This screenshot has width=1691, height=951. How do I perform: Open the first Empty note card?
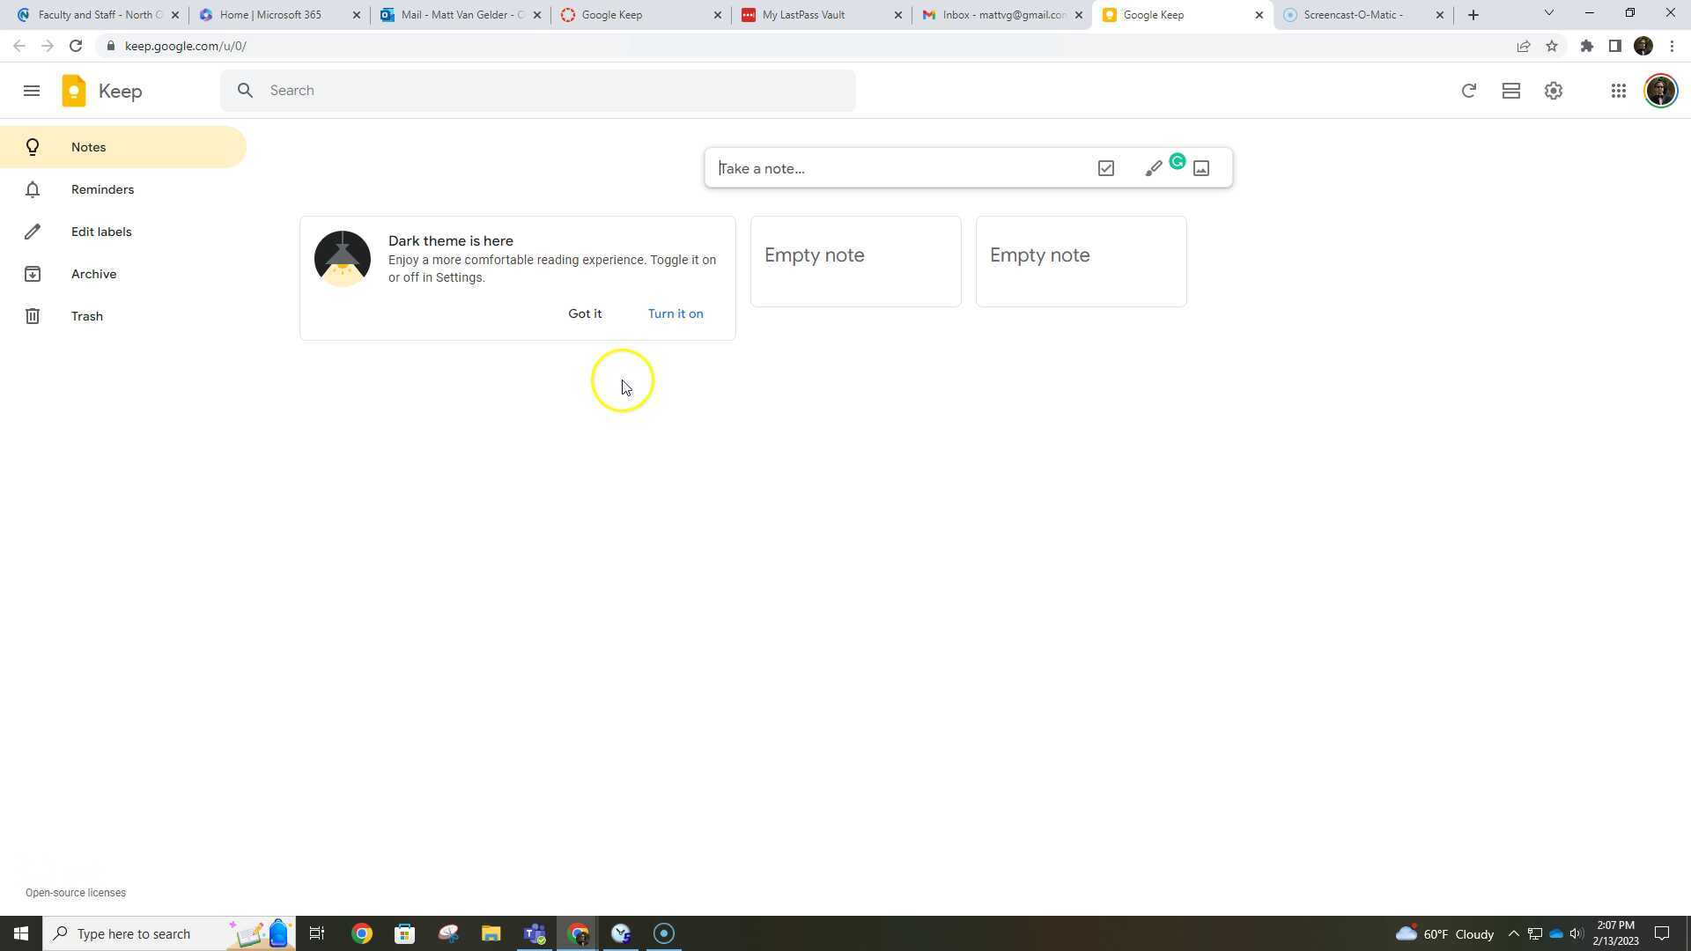pyautogui.click(x=855, y=262)
